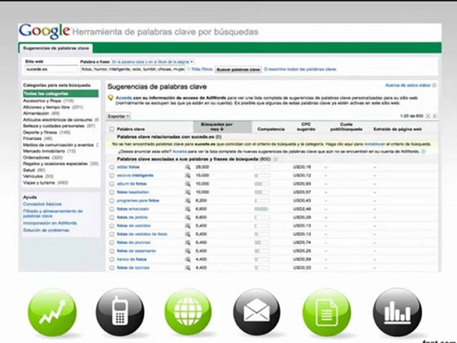This screenshot has width=457, height=343.
Task: Click the 'Sitio web' input field
Action: [x=51, y=70]
